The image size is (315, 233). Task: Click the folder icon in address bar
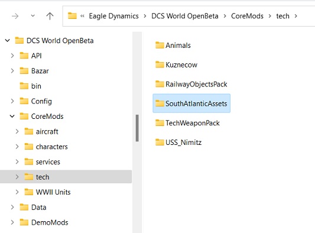(72, 16)
